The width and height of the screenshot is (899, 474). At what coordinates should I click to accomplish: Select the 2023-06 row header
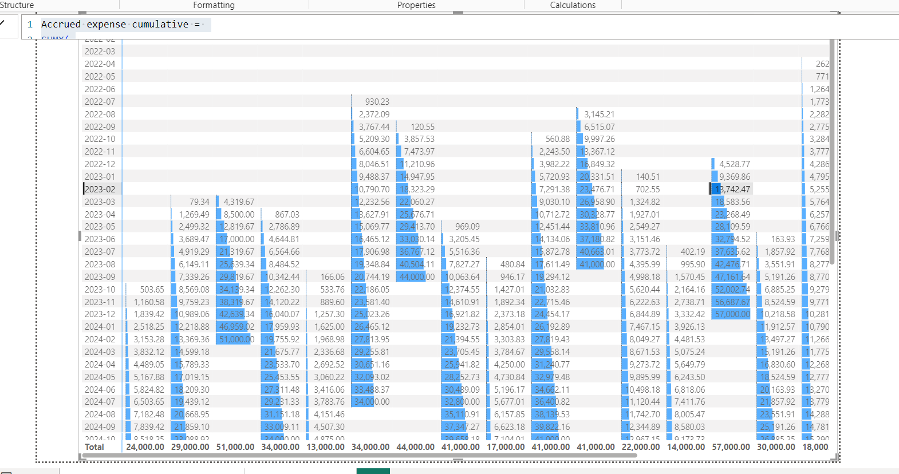[x=100, y=239]
